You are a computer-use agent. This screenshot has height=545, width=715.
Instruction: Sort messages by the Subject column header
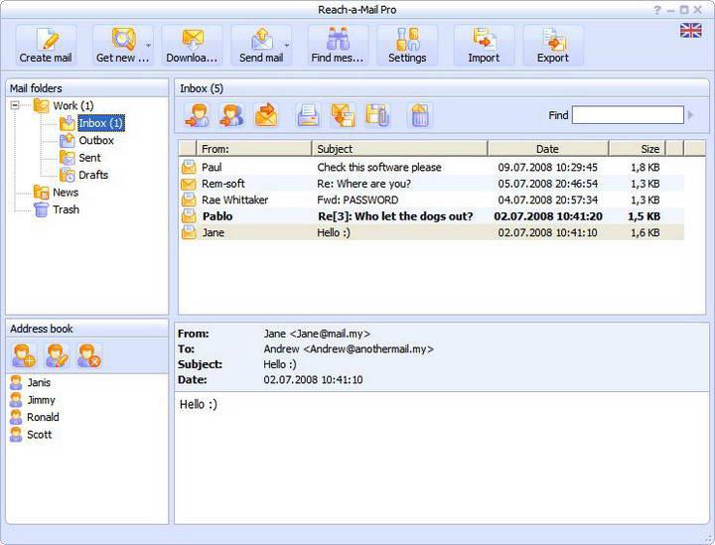400,149
